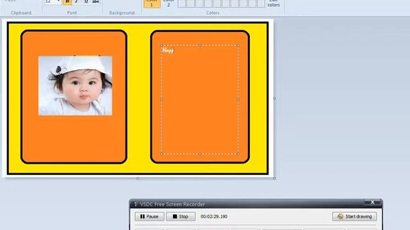Pick the first empty custom color swatch
The image size is (410, 230).
click(181, 3)
